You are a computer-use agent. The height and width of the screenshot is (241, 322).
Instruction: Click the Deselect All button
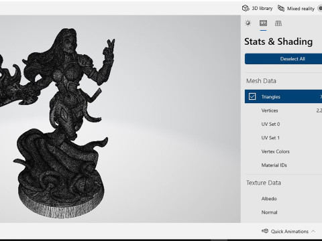click(x=283, y=59)
